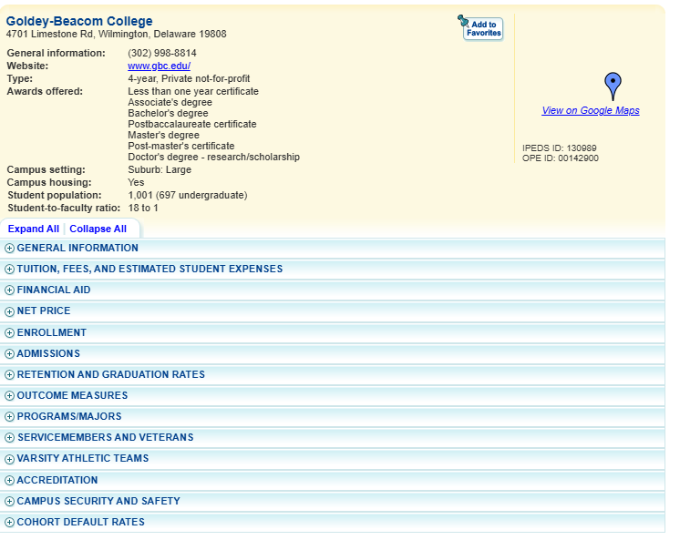Click the Goldey-Beacom College title

[79, 21]
